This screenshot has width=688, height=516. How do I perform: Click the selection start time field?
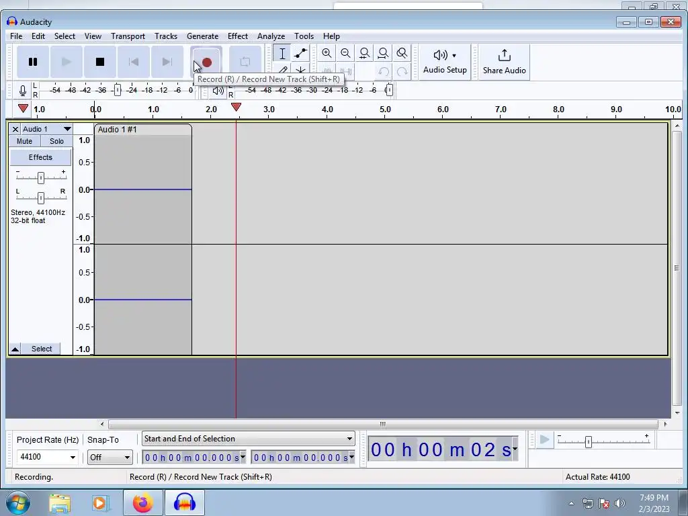click(x=191, y=458)
